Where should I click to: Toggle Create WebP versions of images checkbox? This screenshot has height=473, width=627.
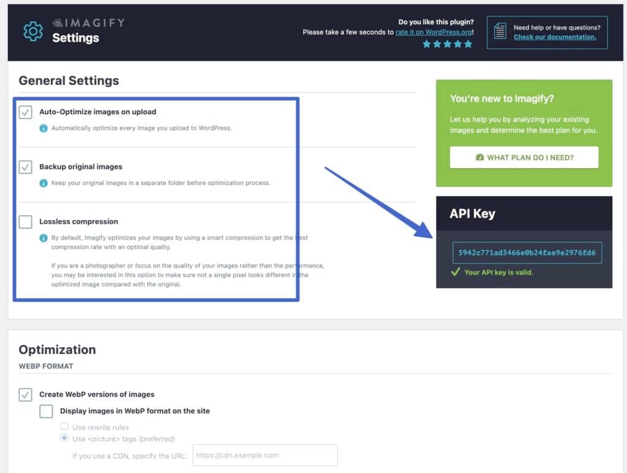[26, 395]
